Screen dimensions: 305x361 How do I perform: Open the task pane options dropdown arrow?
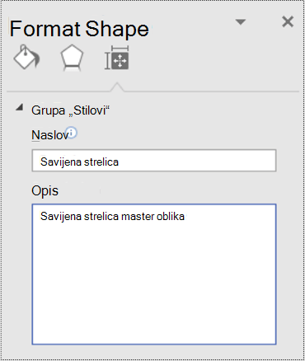coord(241,22)
